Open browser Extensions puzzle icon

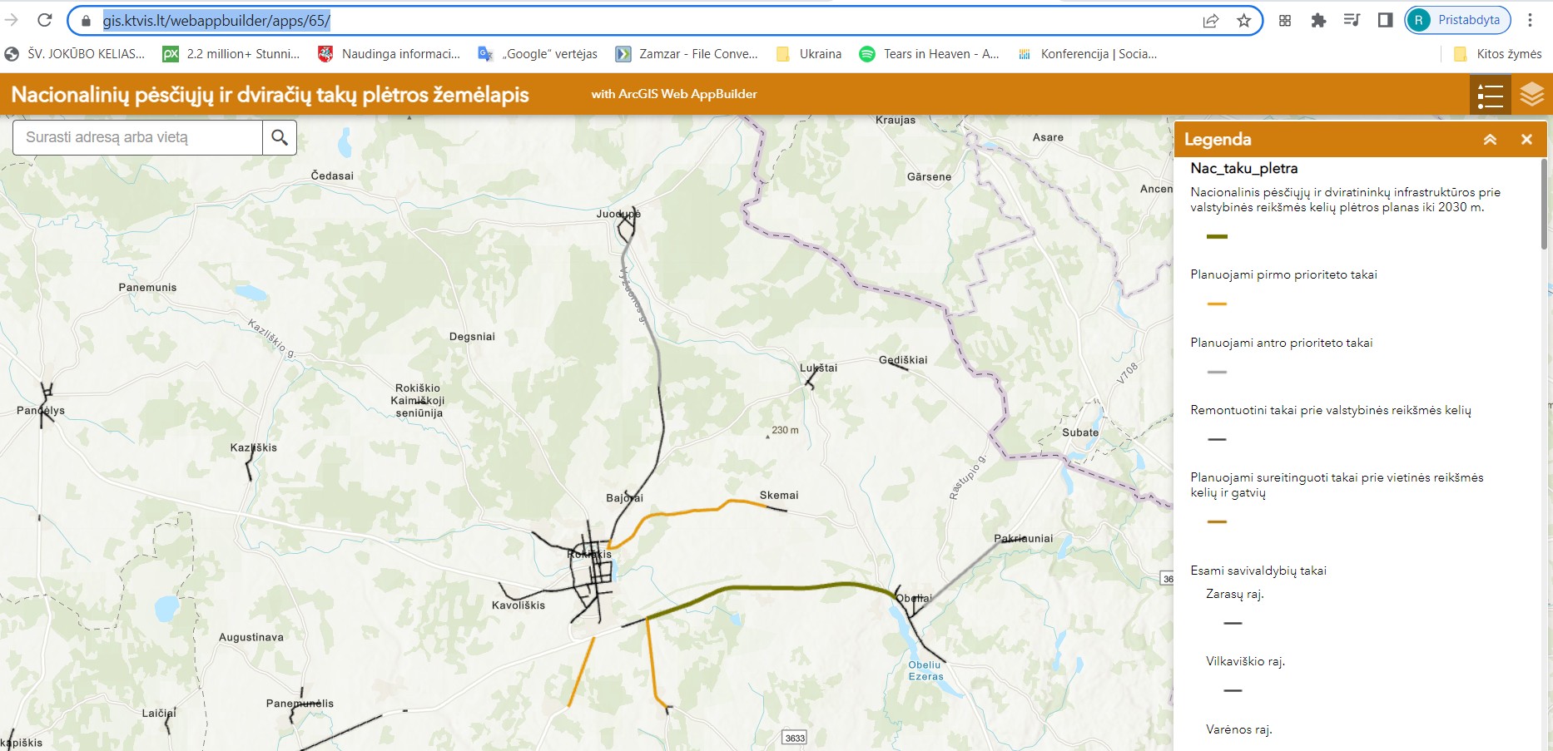point(1318,21)
